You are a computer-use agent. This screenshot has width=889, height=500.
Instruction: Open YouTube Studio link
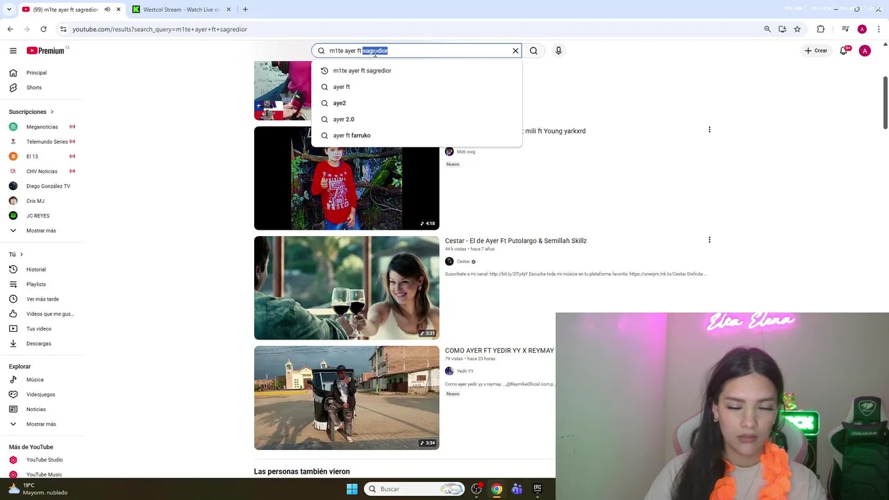point(44,460)
